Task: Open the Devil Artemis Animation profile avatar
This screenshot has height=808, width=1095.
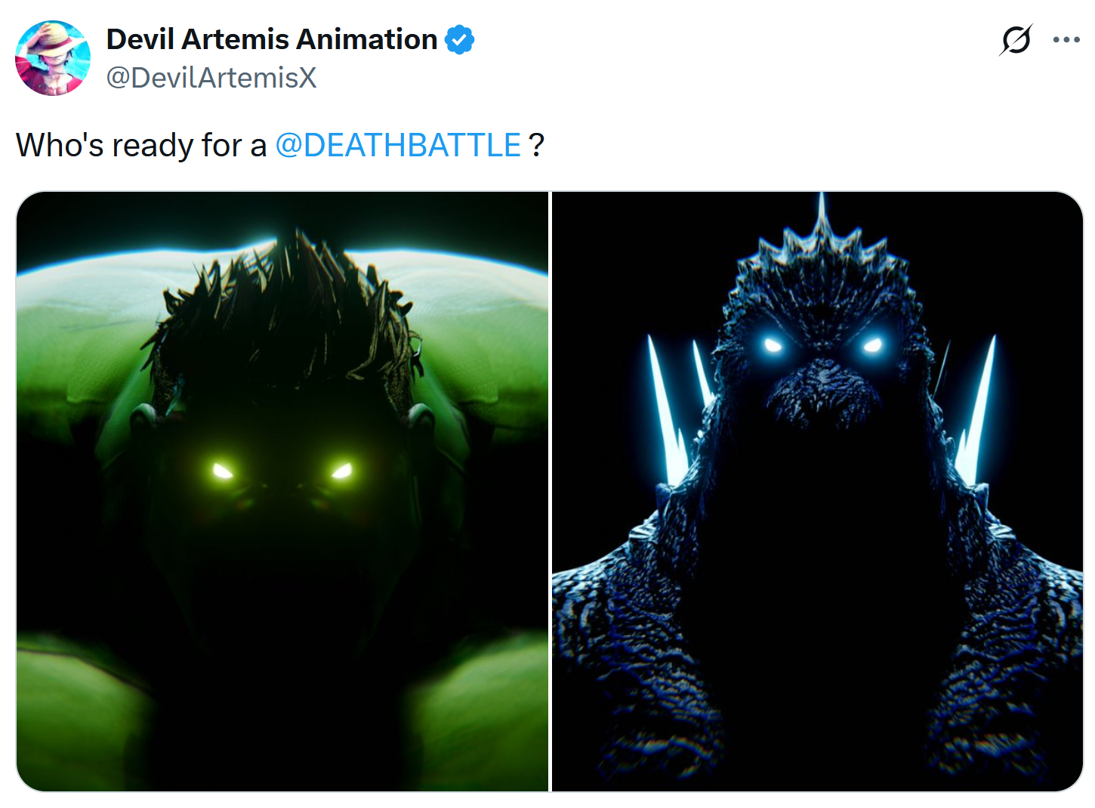Action: (x=53, y=58)
